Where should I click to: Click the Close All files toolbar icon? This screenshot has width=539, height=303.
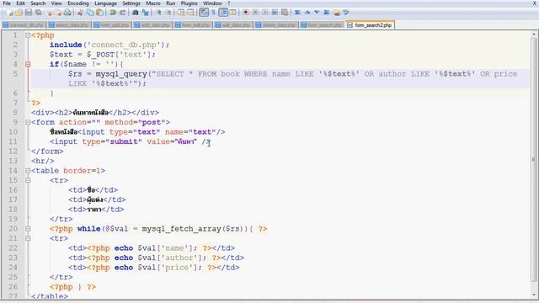(x=59, y=13)
